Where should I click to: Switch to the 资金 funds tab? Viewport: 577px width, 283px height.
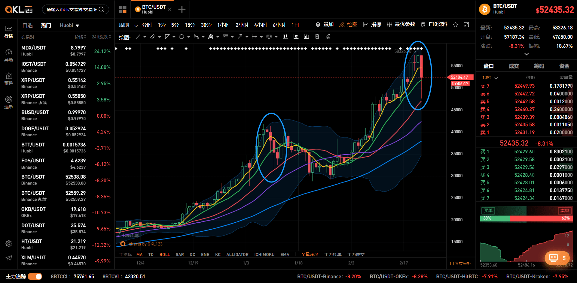pos(564,66)
